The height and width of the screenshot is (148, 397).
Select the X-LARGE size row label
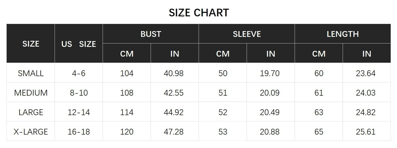pyautogui.click(x=31, y=132)
